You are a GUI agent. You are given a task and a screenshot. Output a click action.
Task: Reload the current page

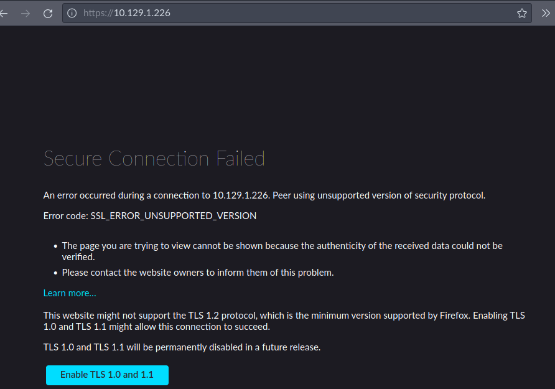(x=48, y=14)
